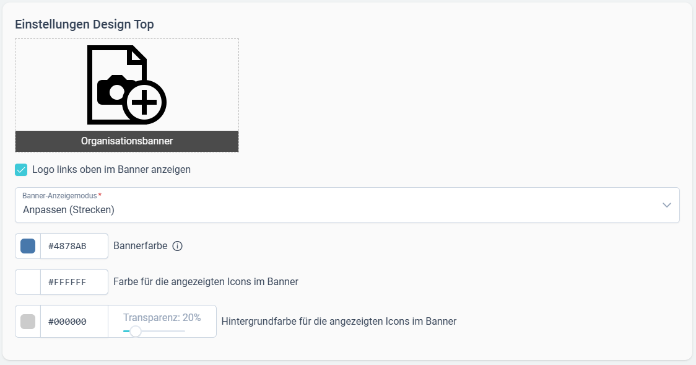Click the Transparenz slider handle
The width and height of the screenshot is (696, 365).
pos(136,332)
